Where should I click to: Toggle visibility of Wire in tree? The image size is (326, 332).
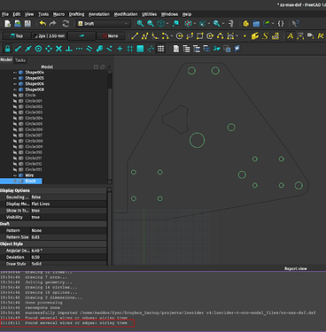15,175
